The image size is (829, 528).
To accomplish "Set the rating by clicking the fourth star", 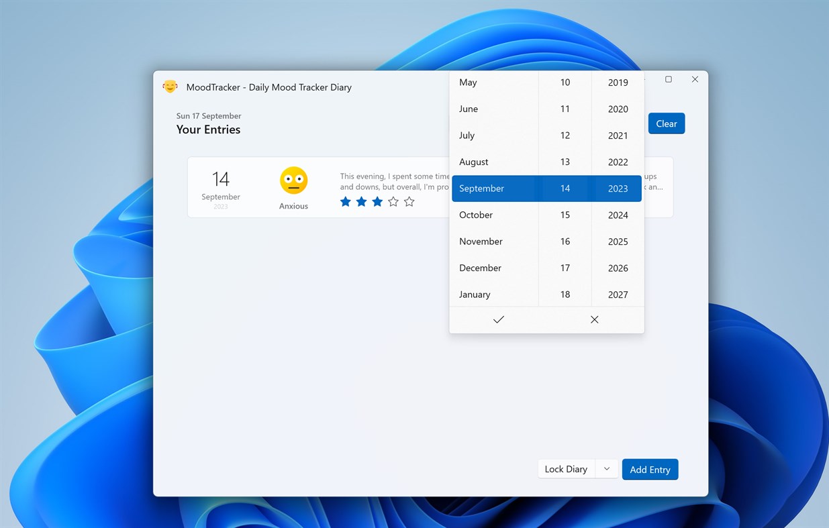I will point(393,201).
